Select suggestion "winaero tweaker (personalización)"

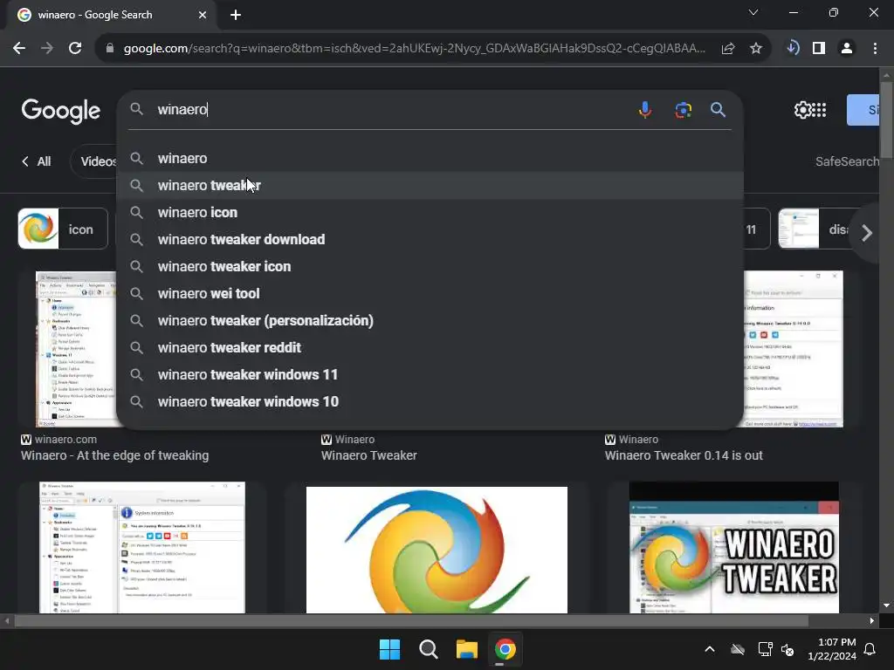click(x=430, y=321)
